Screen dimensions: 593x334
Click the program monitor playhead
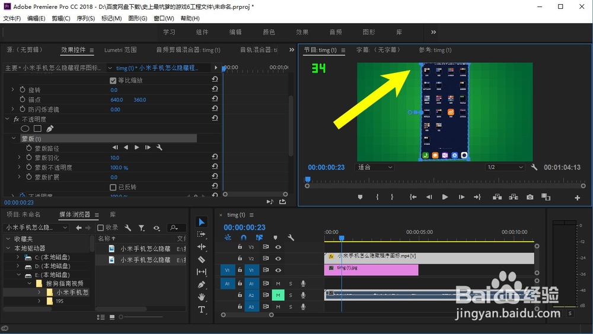tap(308, 179)
